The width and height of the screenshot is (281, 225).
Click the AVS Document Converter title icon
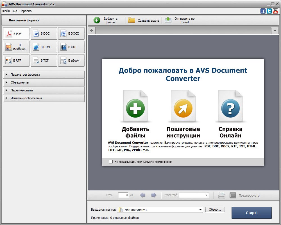(x=4, y=4)
